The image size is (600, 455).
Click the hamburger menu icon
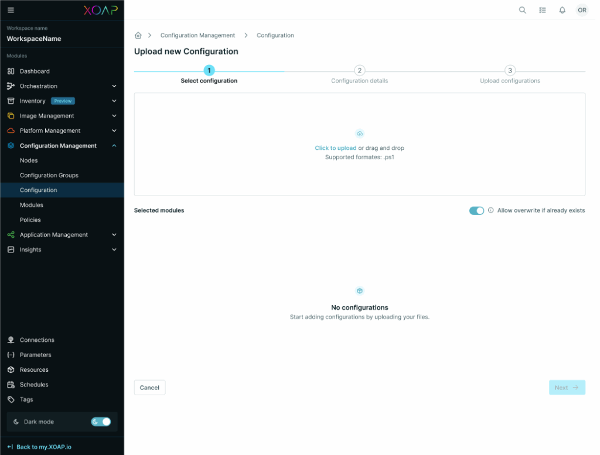11,10
